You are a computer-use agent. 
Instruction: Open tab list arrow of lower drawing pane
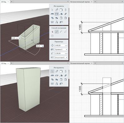click(123, 63)
